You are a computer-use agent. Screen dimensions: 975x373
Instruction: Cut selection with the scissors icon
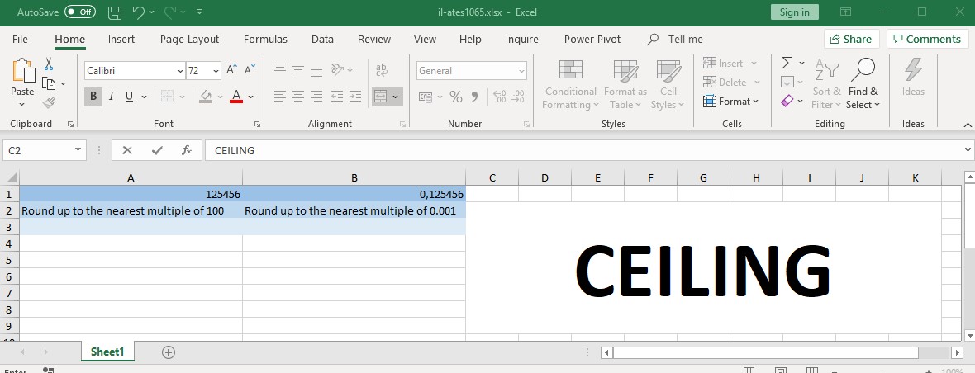(x=49, y=64)
